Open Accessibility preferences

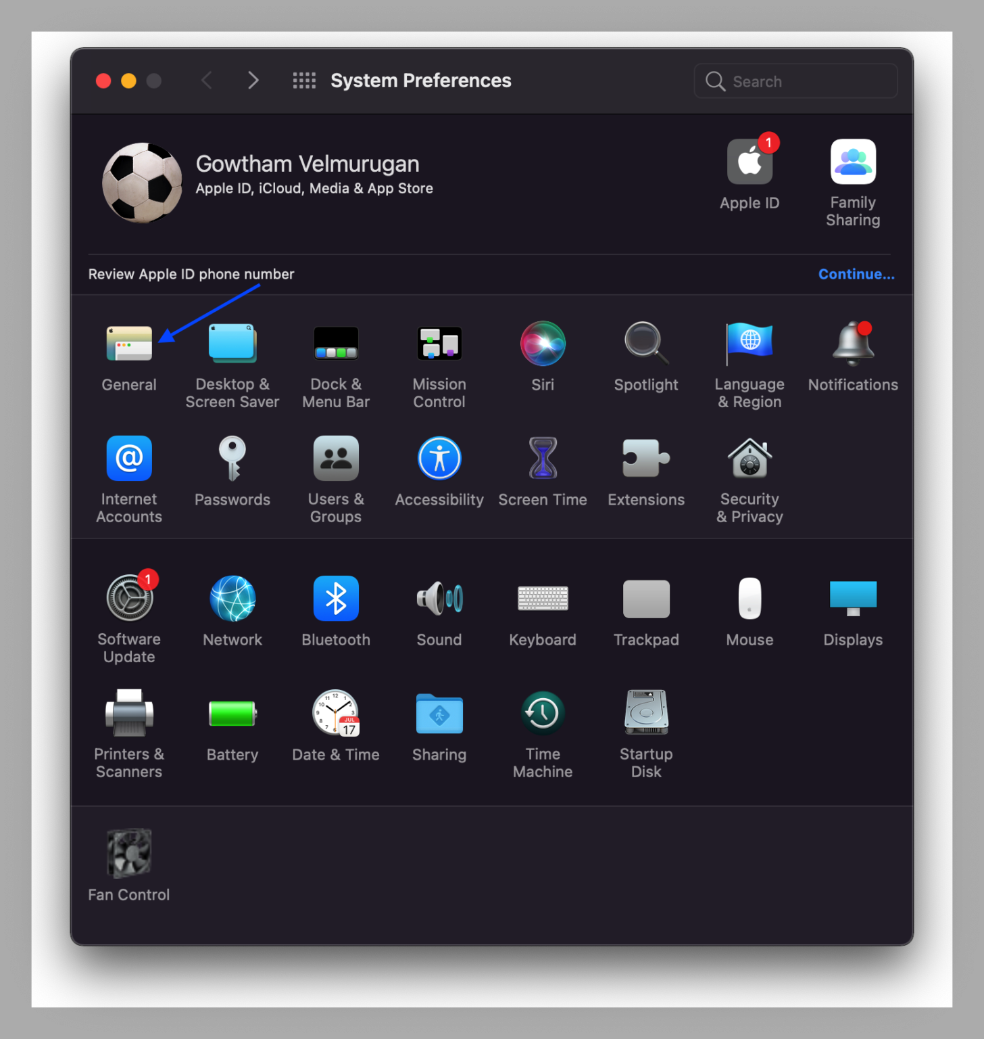(439, 459)
